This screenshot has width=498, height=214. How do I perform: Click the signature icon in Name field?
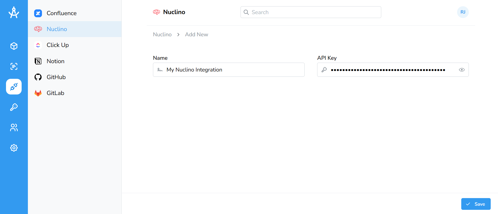[160, 70]
